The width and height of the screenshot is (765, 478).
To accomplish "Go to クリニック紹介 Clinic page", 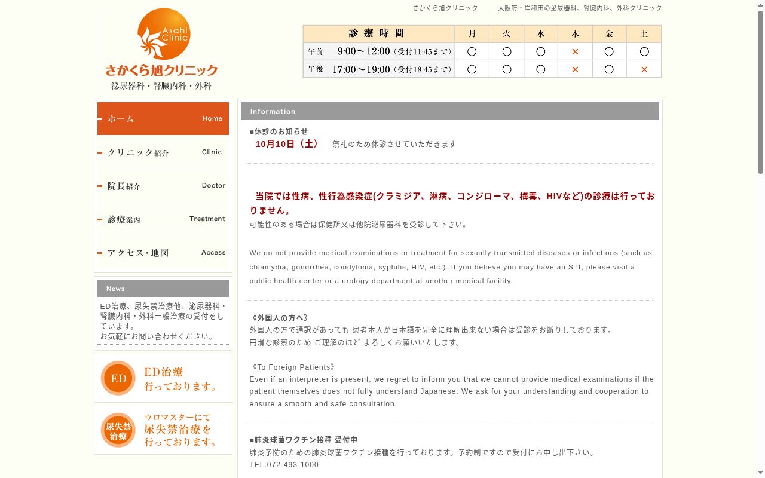I will pyautogui.click(x=163, y=152).
